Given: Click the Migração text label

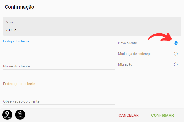Looking at the screenshot, I should pos(125,64).
